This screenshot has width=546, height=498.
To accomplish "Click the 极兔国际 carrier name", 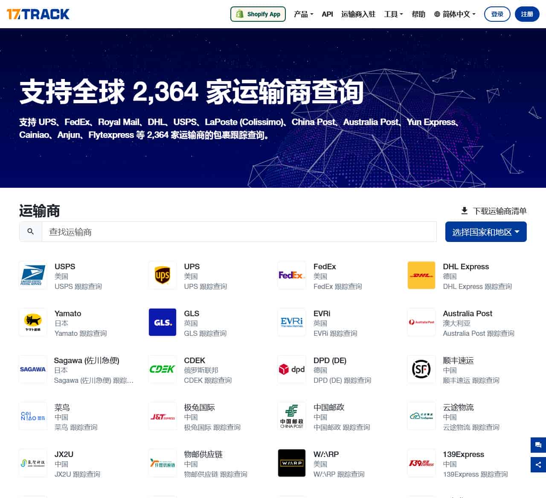I will [x=199, y=407].
